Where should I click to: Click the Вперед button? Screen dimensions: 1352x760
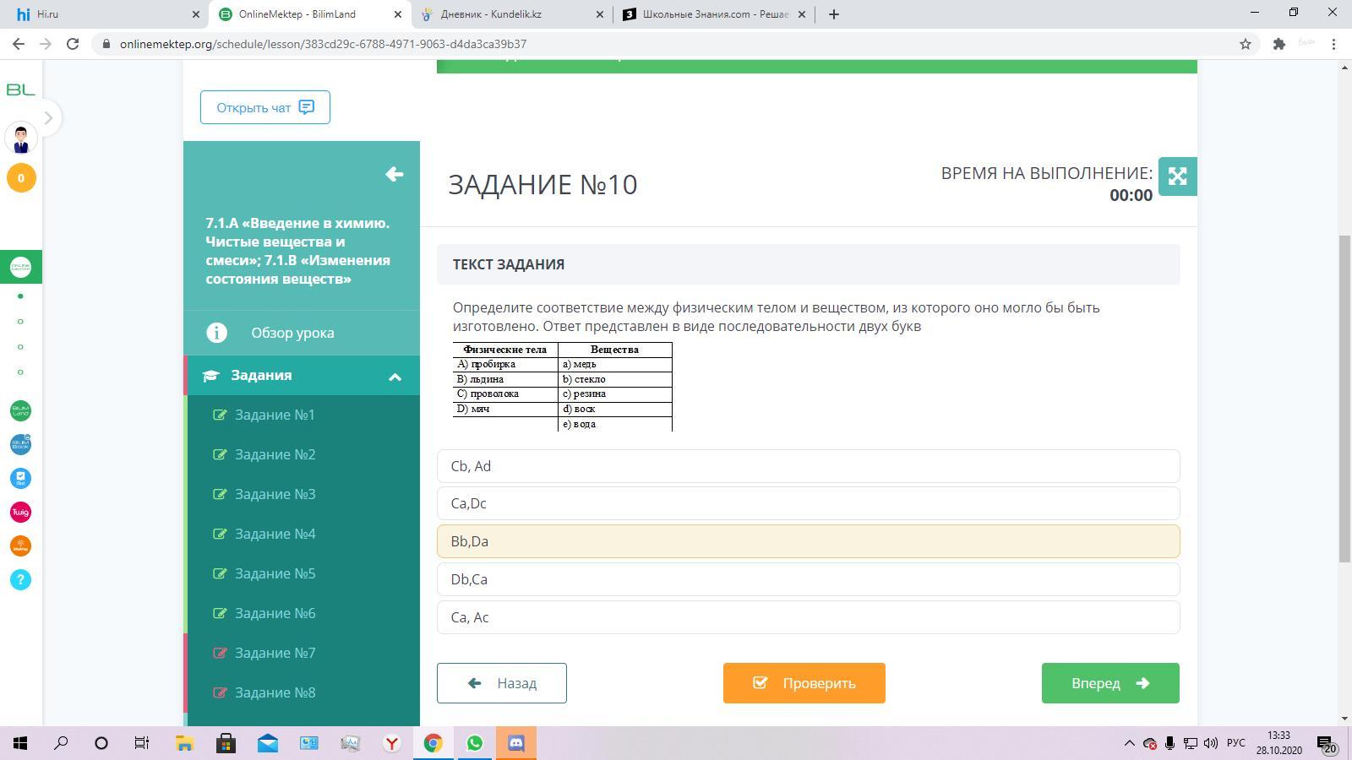(x=1110, y=683)
